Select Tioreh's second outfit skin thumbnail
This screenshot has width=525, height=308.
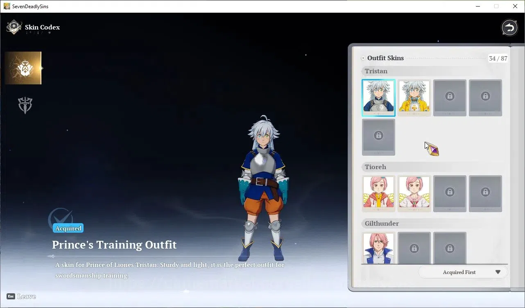(x=414, y=194)
